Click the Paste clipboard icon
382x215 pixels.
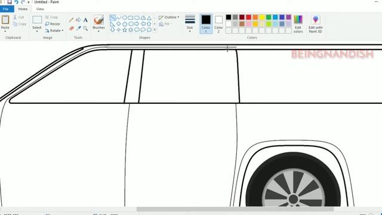pyautogui.click(x=5, y=20)
